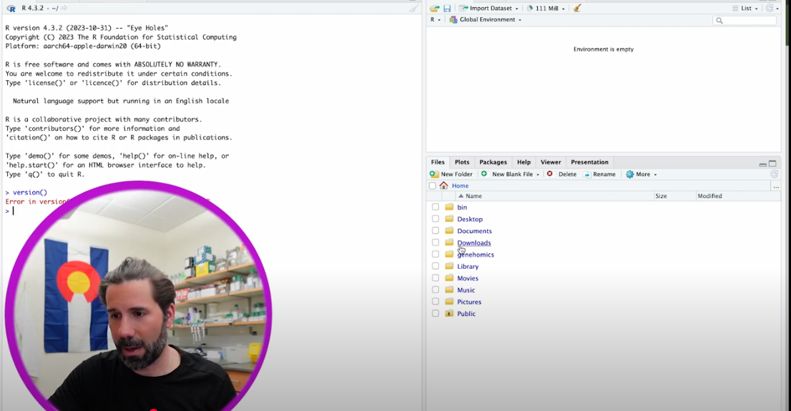Open the go-to-directory ellipsis button

click(x=777, y=186)
